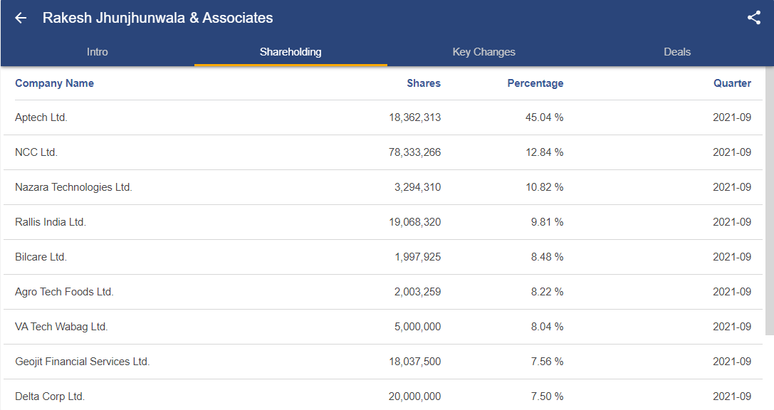
Task: Click shares value 18,362,313
Action: pyautogui.click(x=414, y=117)
